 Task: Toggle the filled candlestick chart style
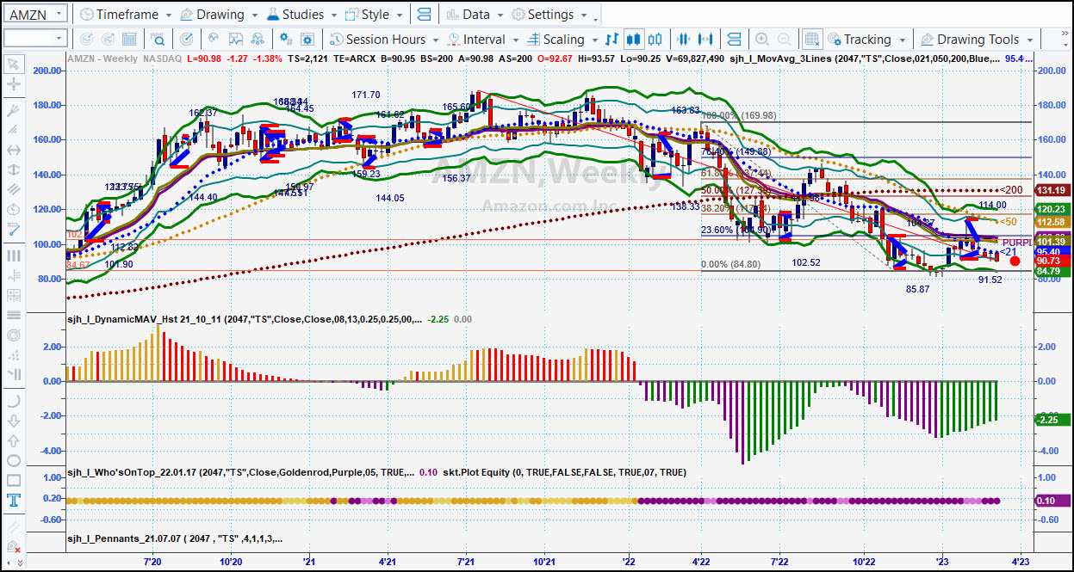[x=634, y=39]
